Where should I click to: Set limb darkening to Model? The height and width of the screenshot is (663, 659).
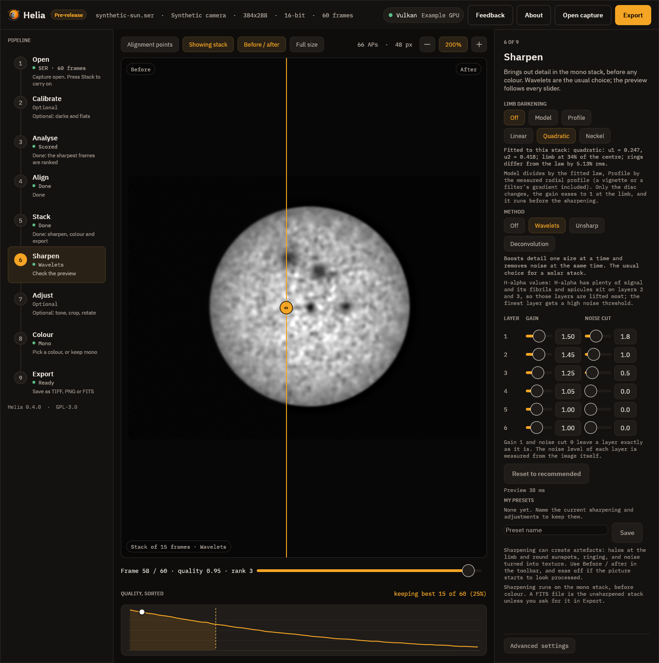point(543,118)
